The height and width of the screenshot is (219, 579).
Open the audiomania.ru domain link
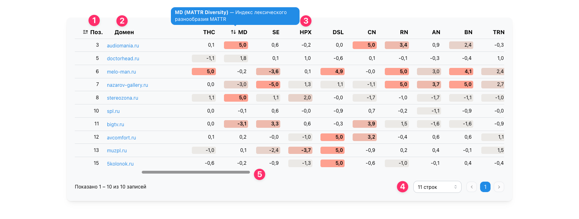coord(123,45)
